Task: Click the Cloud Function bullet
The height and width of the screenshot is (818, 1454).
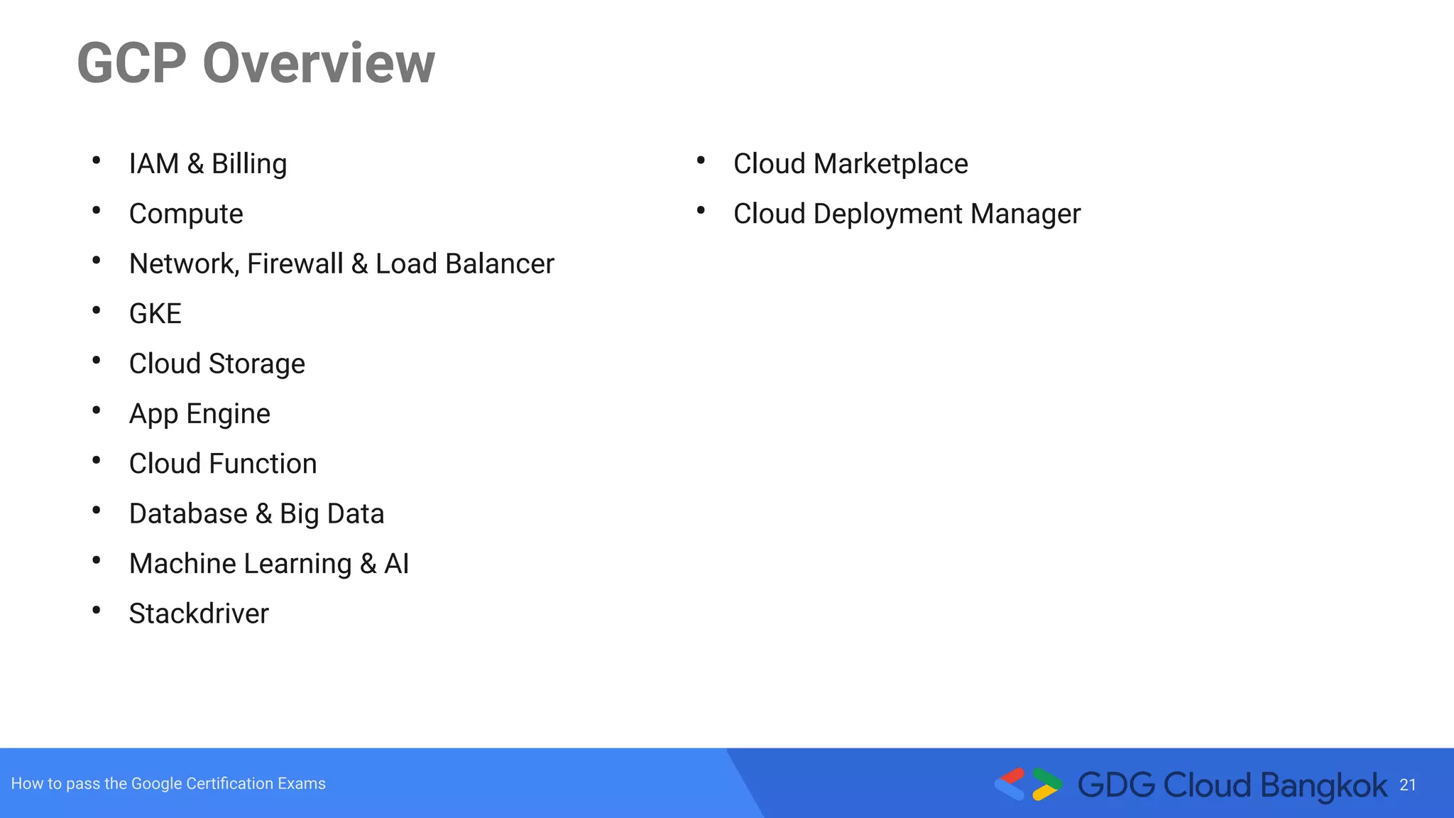Action: pos(223,464)
